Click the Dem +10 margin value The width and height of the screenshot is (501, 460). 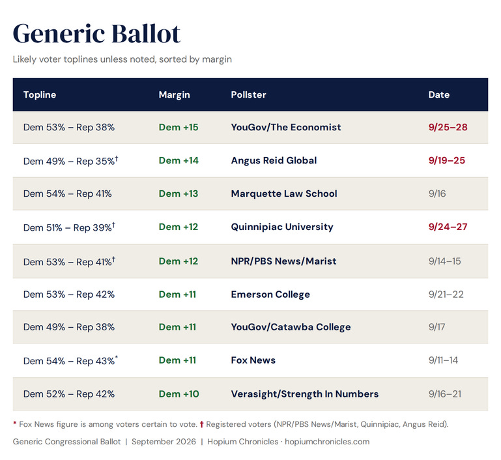click(x=179, y=394)
